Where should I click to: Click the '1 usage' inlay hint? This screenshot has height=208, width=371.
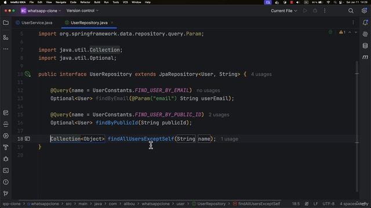click(230, 139)
